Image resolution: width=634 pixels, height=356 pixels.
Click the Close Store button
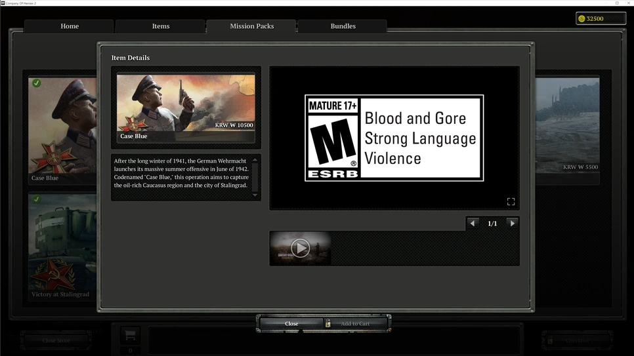click(x=56, y=340)
